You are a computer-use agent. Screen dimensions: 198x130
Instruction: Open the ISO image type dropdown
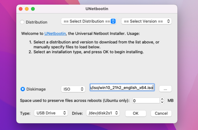[73, 89]
